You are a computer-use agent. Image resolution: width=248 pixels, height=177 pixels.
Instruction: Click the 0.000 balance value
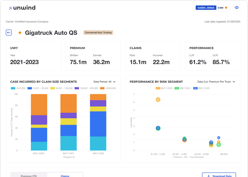coord(221,8)
